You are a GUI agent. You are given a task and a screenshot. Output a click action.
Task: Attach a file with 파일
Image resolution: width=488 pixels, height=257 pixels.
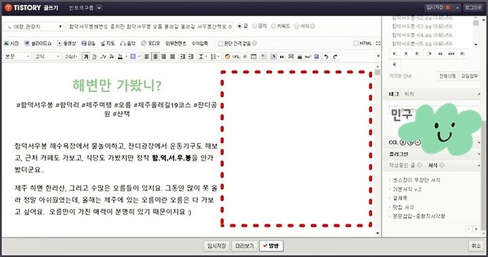click(88, 43)
